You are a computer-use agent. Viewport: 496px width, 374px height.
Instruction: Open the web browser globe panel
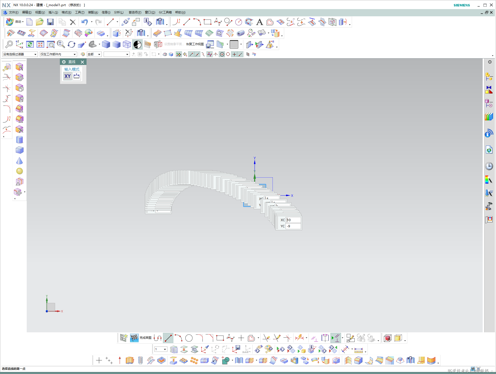click(x=489, y=150)
